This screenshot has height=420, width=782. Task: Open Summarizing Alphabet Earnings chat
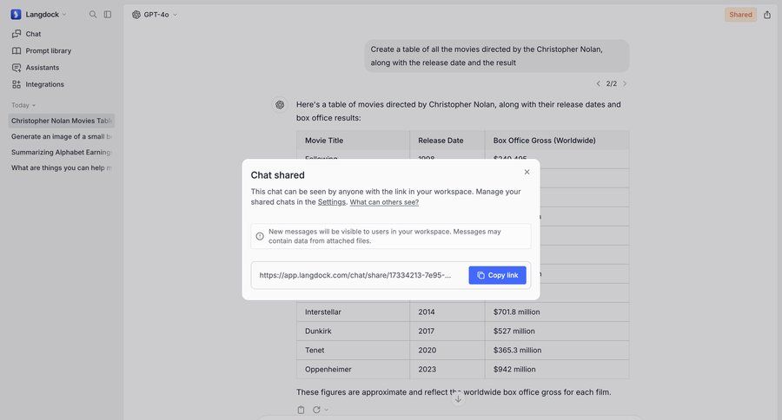[x=62, y=152]
